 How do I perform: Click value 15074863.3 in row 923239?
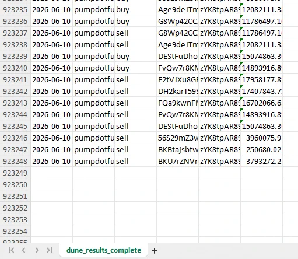(x=261, y=56)
